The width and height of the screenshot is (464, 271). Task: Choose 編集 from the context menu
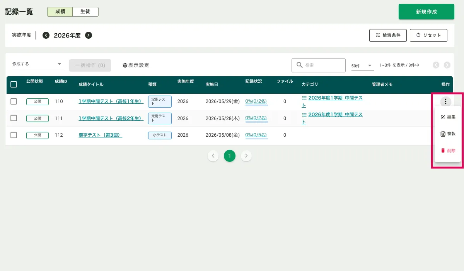pos(448,117)
